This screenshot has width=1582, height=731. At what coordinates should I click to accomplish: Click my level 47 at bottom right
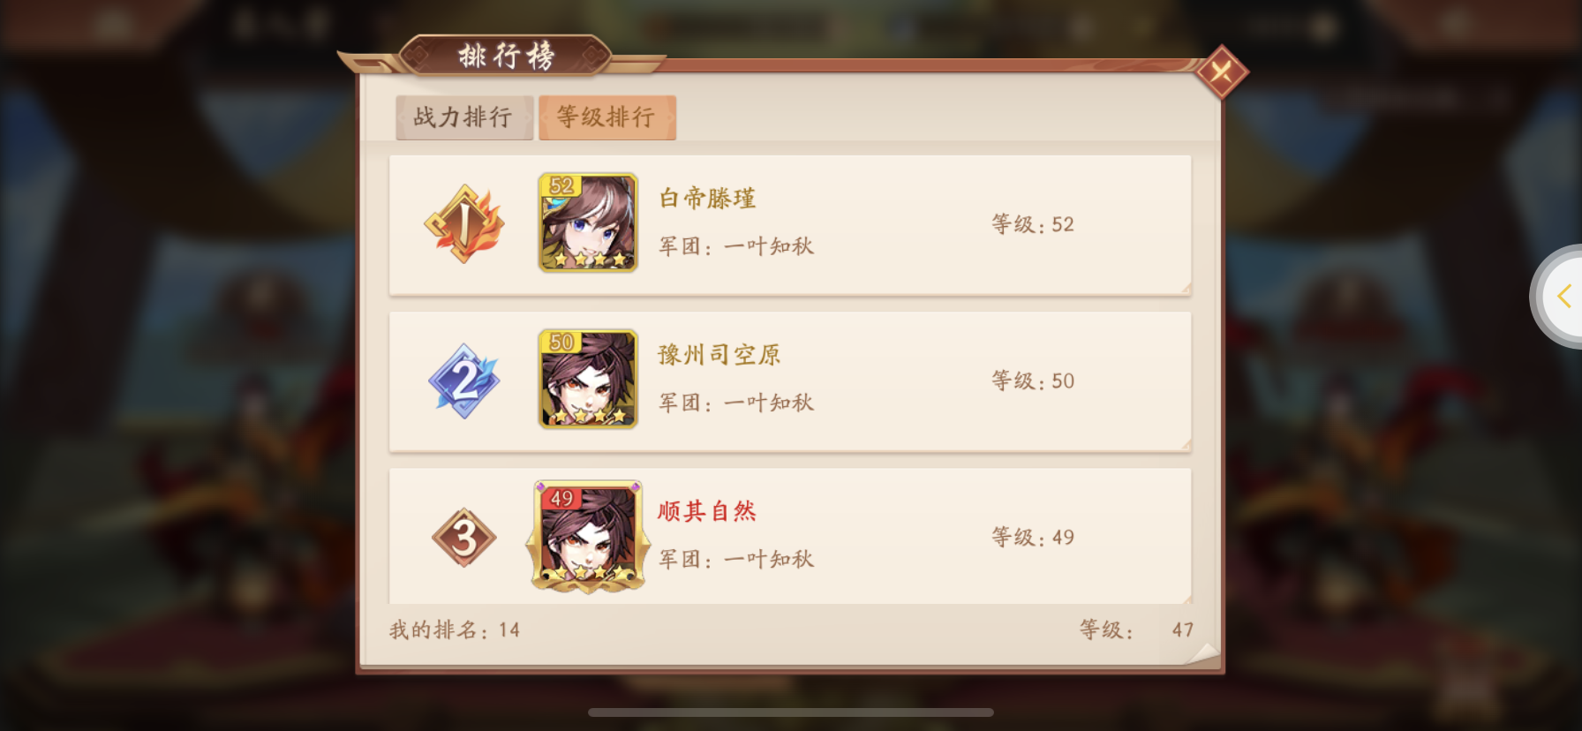coord(1183,630)
